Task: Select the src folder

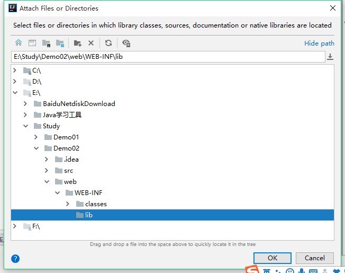Action: (173, 171)
